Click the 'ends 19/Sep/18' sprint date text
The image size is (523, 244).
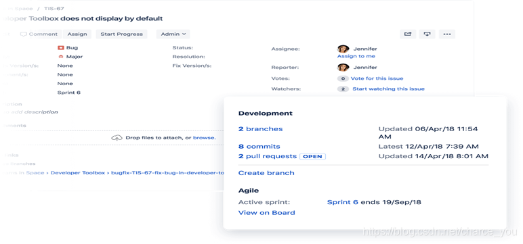pyautogui.click(x=391, y=202)
